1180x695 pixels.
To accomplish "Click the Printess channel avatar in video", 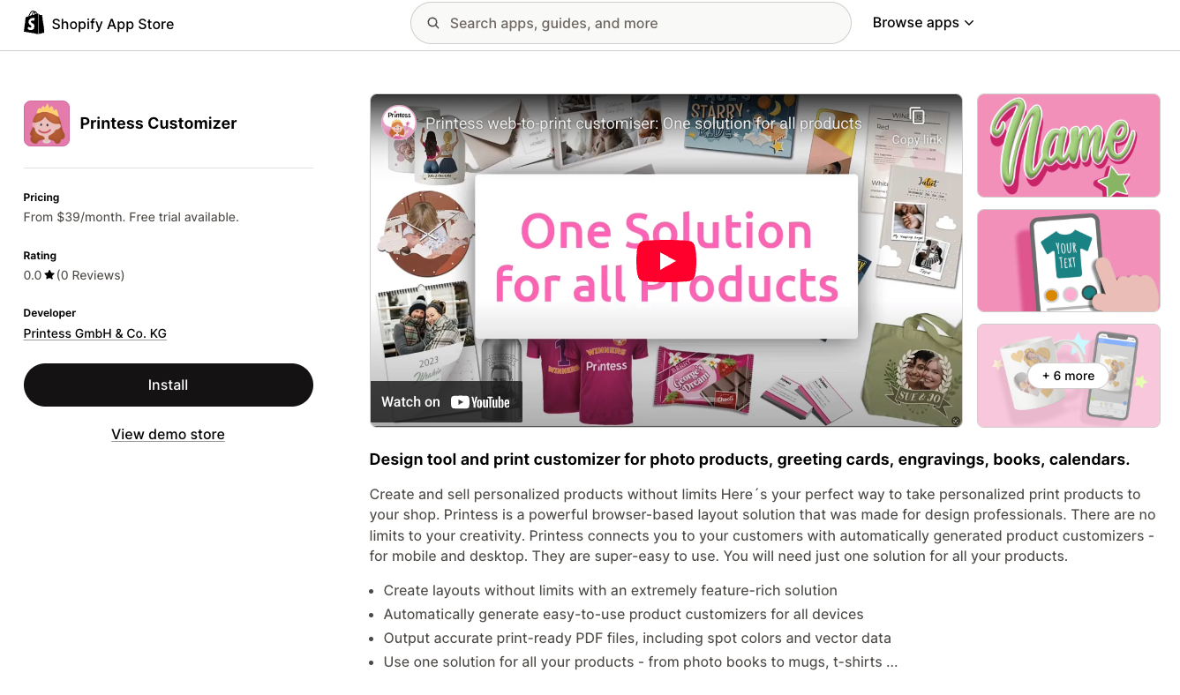I will tap(399, 123).
